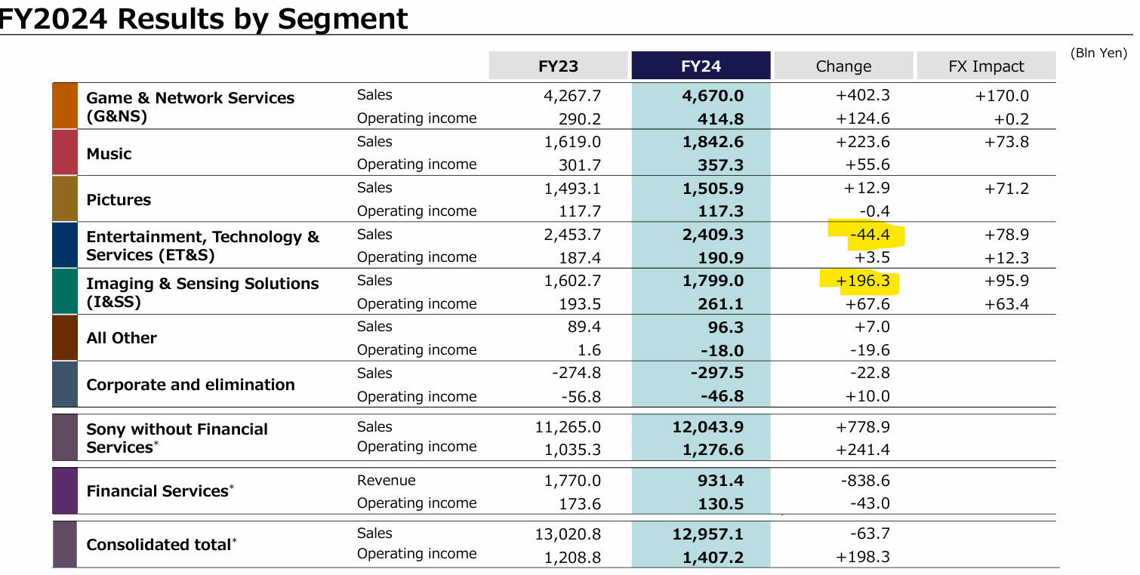Select the bold 190.9 value
The image size is (1140, 575).
click(x=721, y=258)
